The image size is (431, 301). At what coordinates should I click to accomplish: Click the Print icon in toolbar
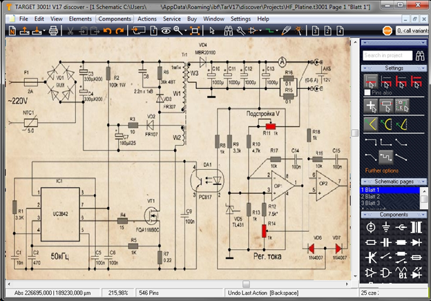click(53, 30)
